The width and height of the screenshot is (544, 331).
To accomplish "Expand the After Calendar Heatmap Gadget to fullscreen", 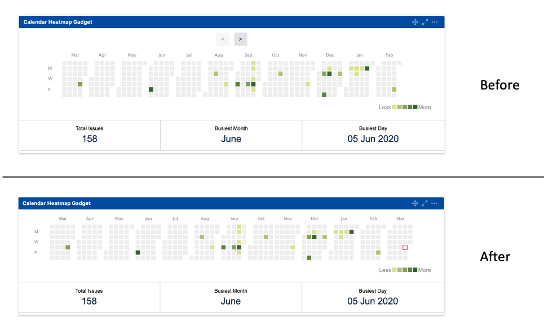I will coord(425,203).
